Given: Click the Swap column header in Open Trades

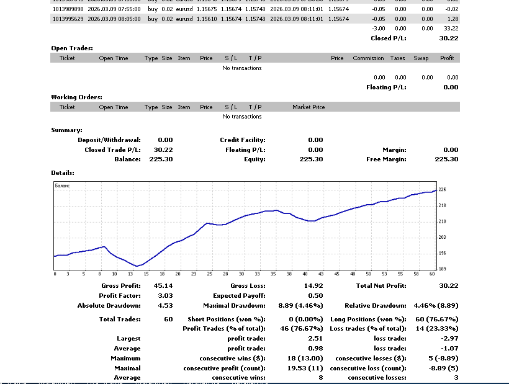Looking at the screenshot, I should point(421,58).
